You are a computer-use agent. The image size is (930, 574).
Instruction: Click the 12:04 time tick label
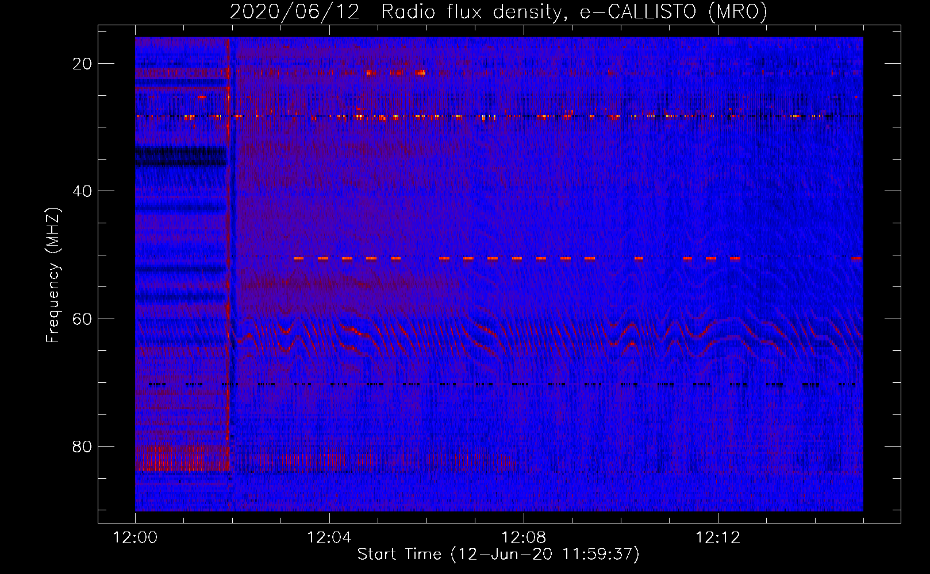(329, 538)
